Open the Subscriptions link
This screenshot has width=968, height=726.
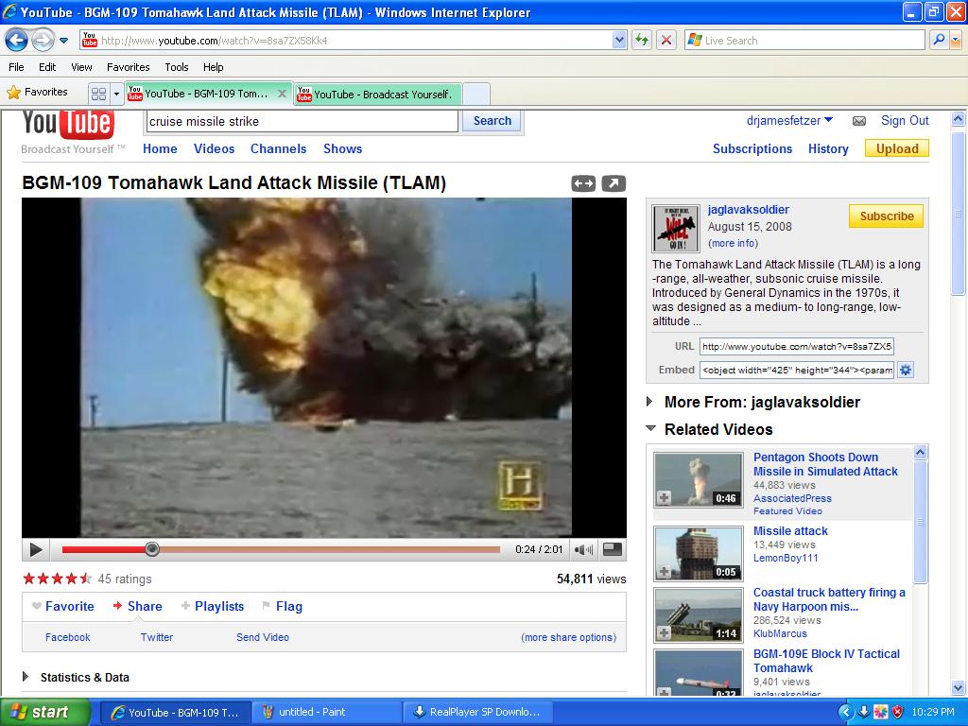pos(752,148)
